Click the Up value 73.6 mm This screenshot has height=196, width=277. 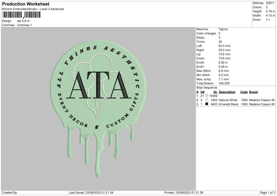coord(224,54)
